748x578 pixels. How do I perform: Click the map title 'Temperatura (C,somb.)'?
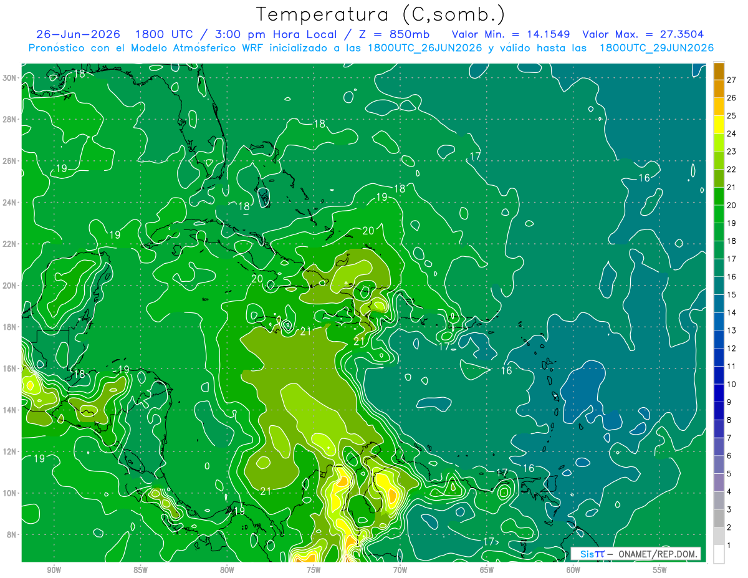click(381, 14)
